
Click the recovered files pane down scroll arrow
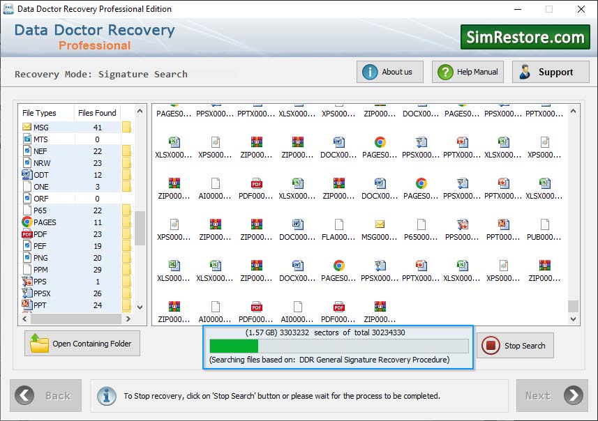point(573,319)
